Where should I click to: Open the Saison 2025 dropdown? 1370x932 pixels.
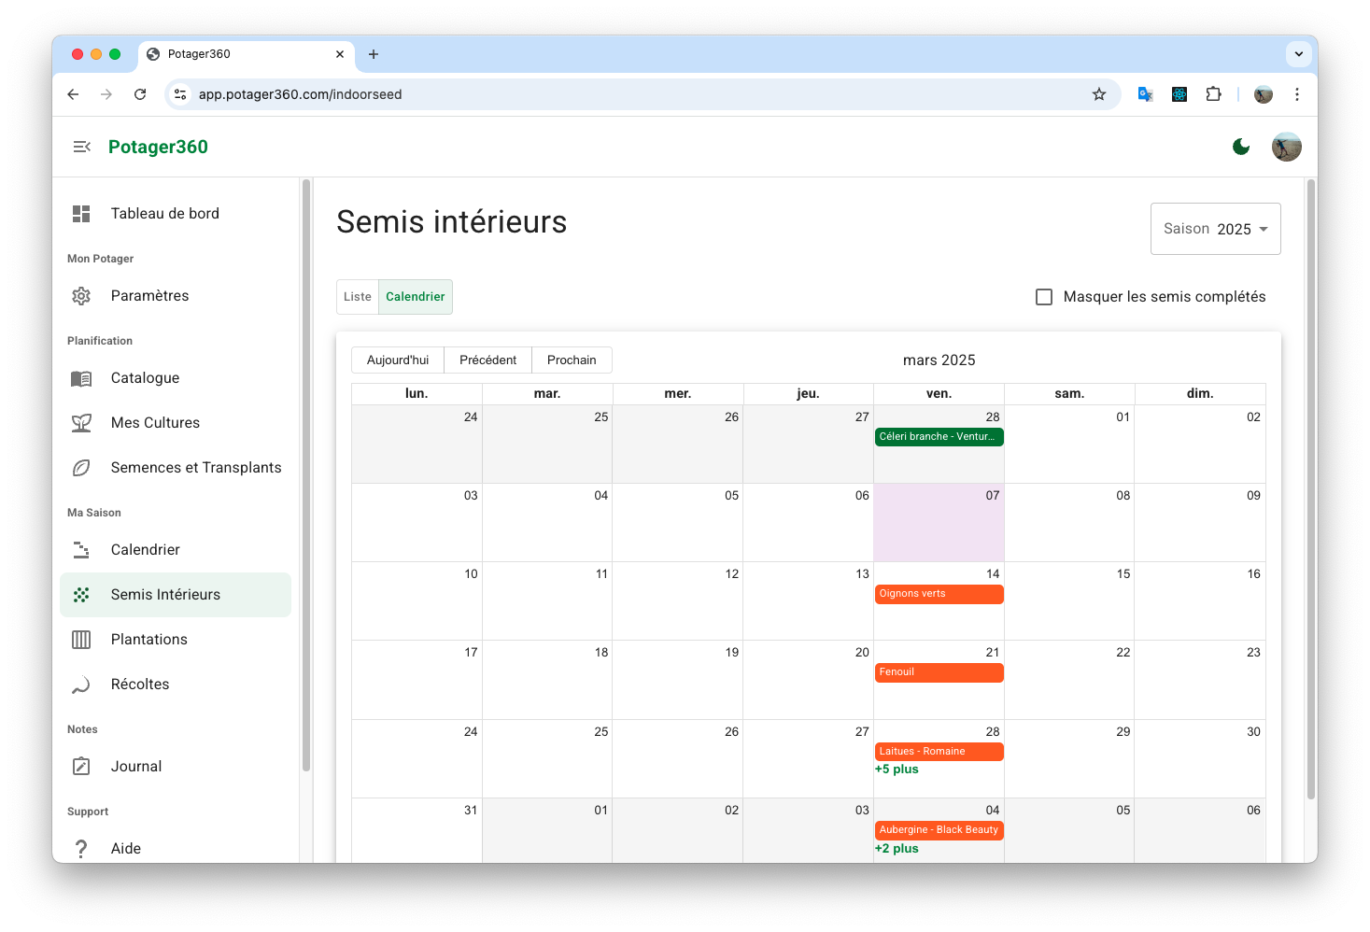1215,228
